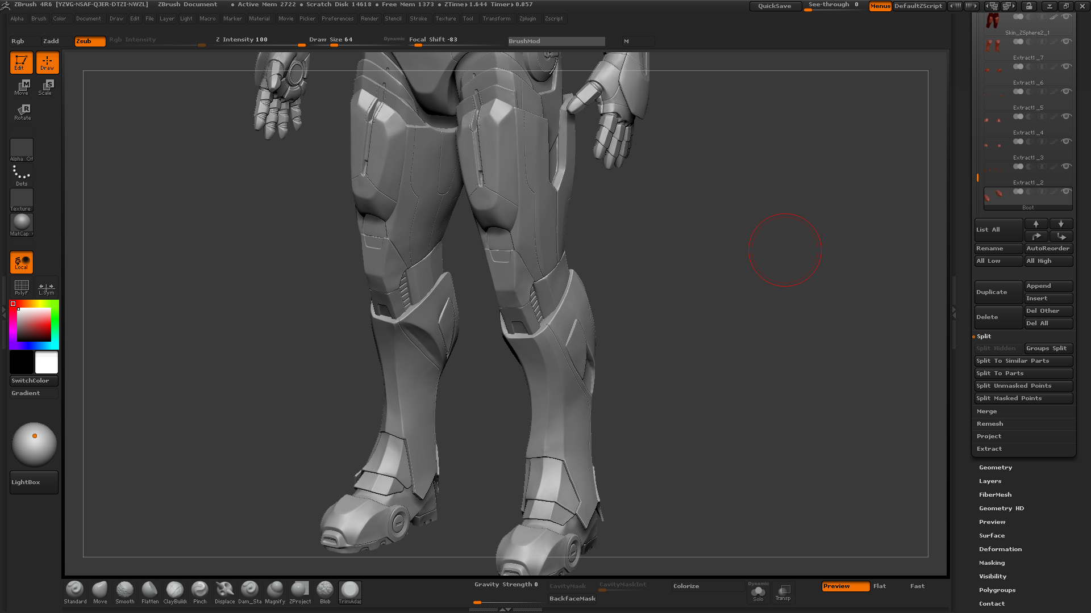The height and width of the screenshot is (613, 1091).
Task: Move subtool down with the down arrow
Action: point(1061,224)
